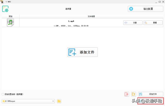165x106 pixels.
Task: Click the yellow add-folder icon
Action: 134,94
